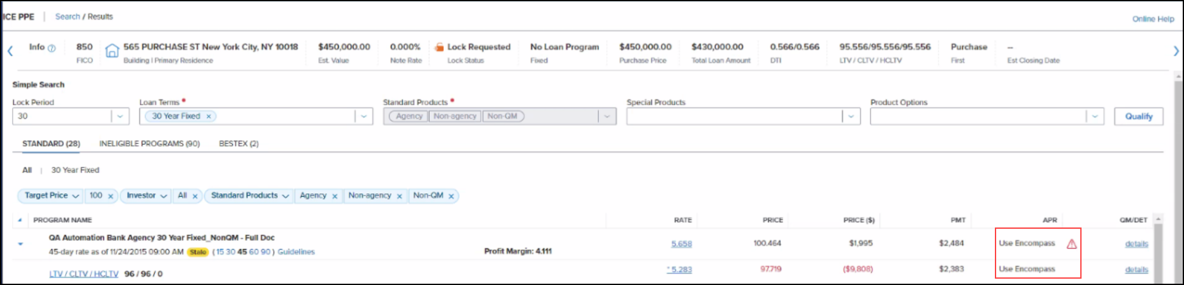Click the house property icon

pyautogui.click(x=112, y=51)
